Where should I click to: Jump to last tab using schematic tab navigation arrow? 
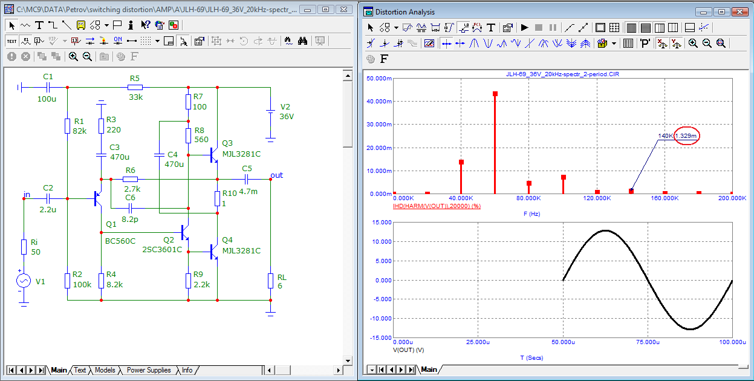pyautogui.click(x=41, y=370)
